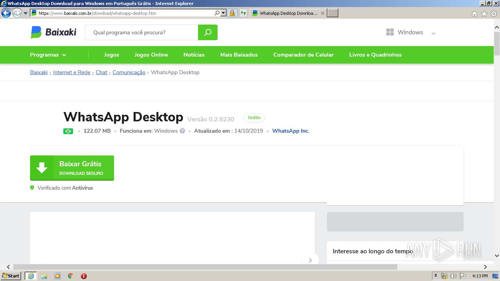This screenshot has height=281, width=500.
Task: Click the horizontal scrollbar left arrow
Action: [x=8, y=267]
